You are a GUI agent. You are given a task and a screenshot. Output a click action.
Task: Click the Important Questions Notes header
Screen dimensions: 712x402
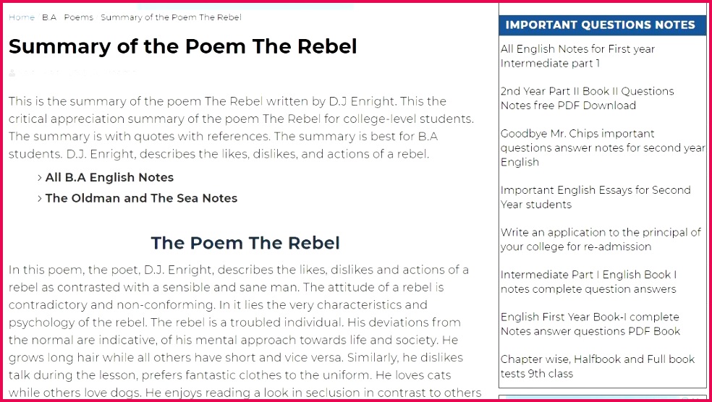(x=600, y=25)
